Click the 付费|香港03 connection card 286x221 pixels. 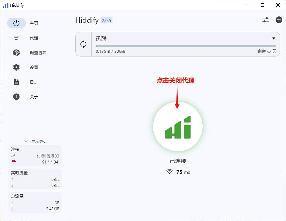click(35, 155)
